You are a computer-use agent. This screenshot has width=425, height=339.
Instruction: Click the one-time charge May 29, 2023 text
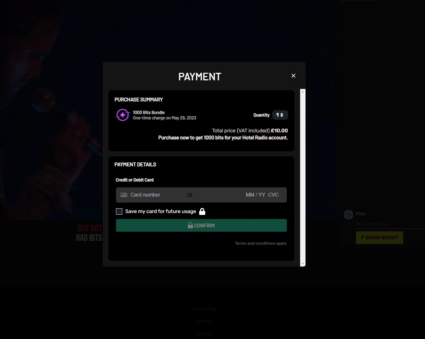coord(164,118)
